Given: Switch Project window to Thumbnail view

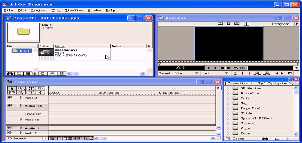Looking at the screenshot, I should tap(52, 74).
